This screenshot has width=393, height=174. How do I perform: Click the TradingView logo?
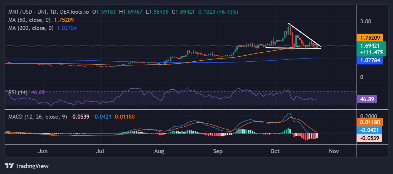(x=27, y=166)
